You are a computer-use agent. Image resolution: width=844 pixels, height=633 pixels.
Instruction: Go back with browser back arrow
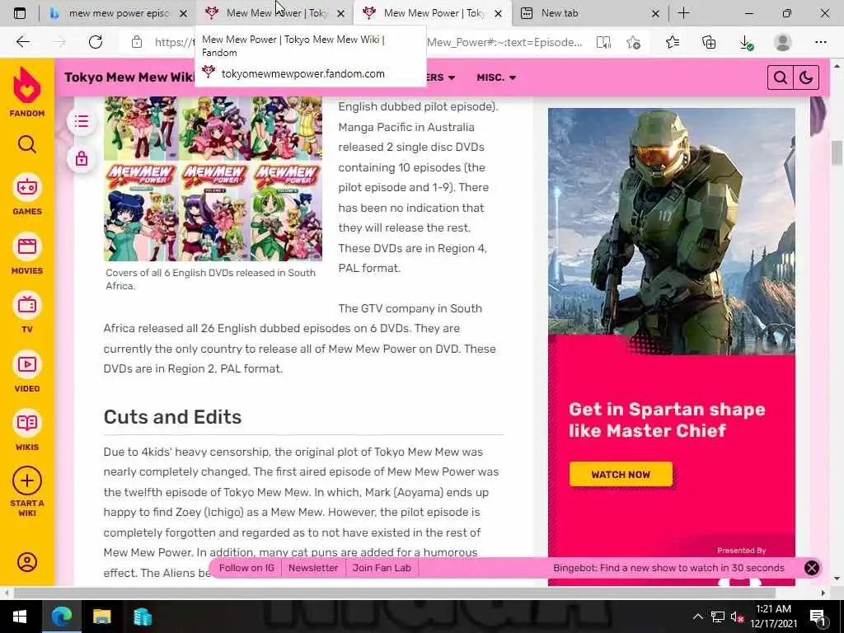(x=22, y=42)
